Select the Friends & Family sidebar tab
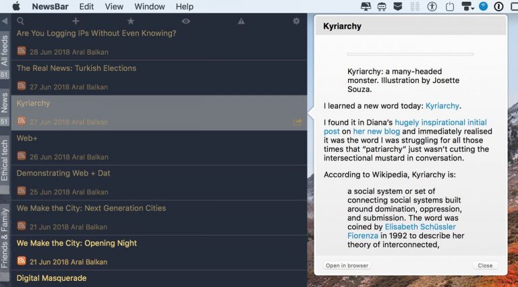The width and height of the screenshot is (518, 287). [x=5, y=237]
